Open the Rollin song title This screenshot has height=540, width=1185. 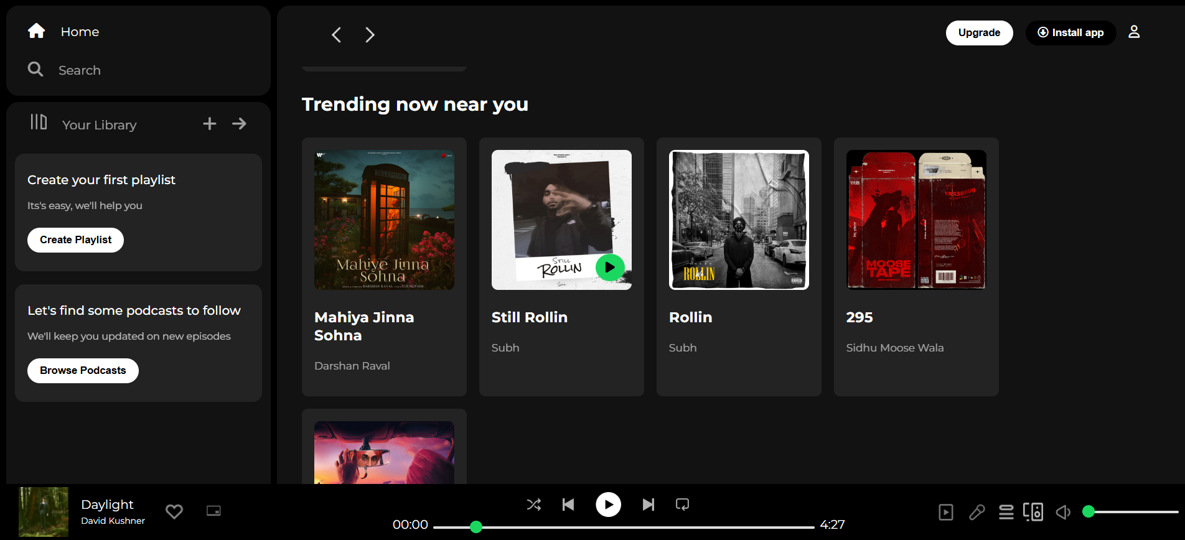pos(690,317)
